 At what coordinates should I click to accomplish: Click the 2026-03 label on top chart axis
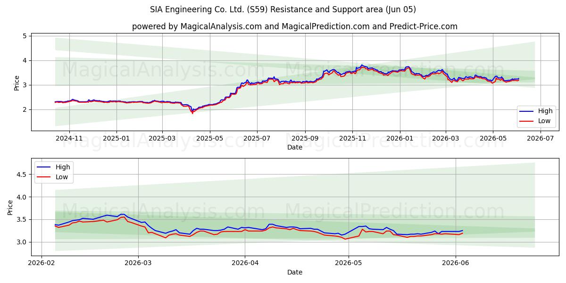tap(446, 139)
